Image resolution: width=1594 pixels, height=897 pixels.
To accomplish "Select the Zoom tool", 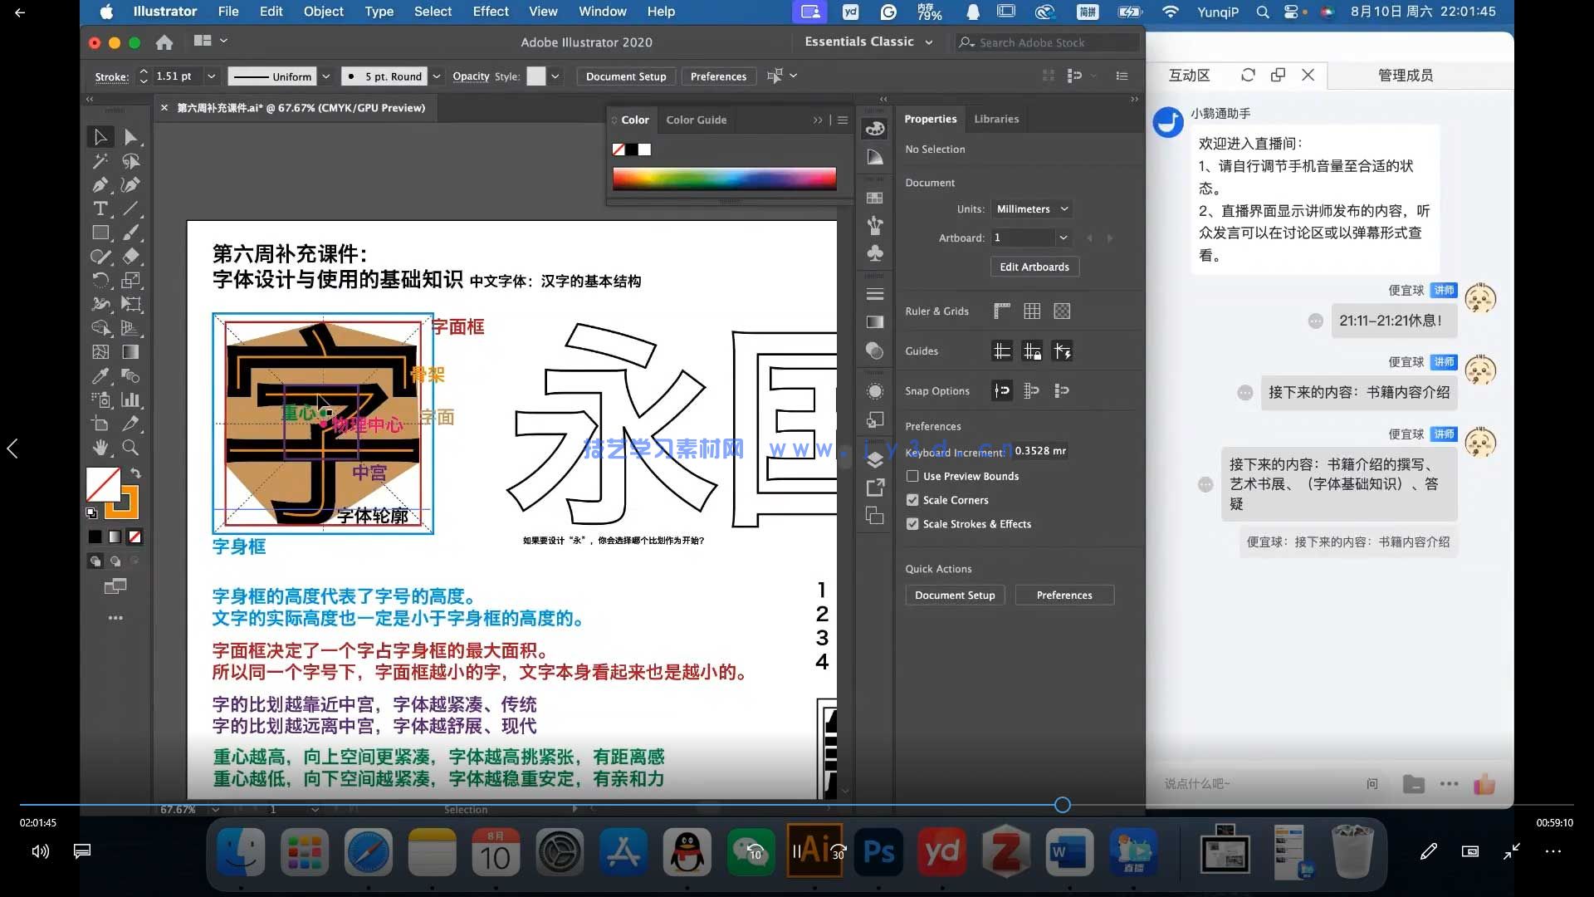I will point(132,448).
